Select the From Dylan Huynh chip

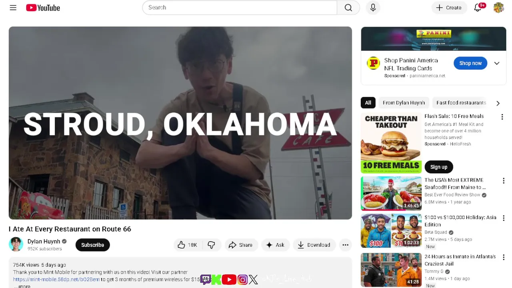tap(404, 103)
